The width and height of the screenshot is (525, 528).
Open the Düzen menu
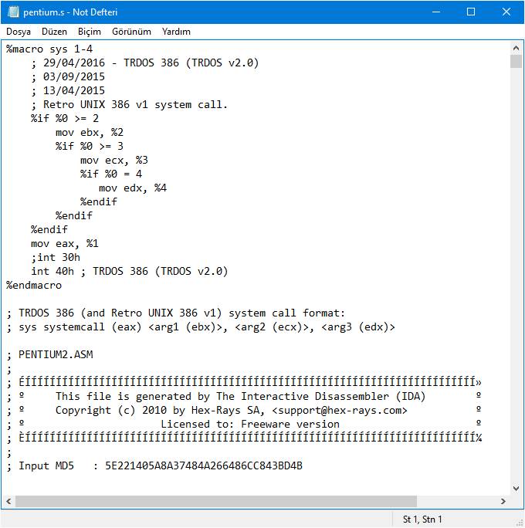[x=54, y=32]
